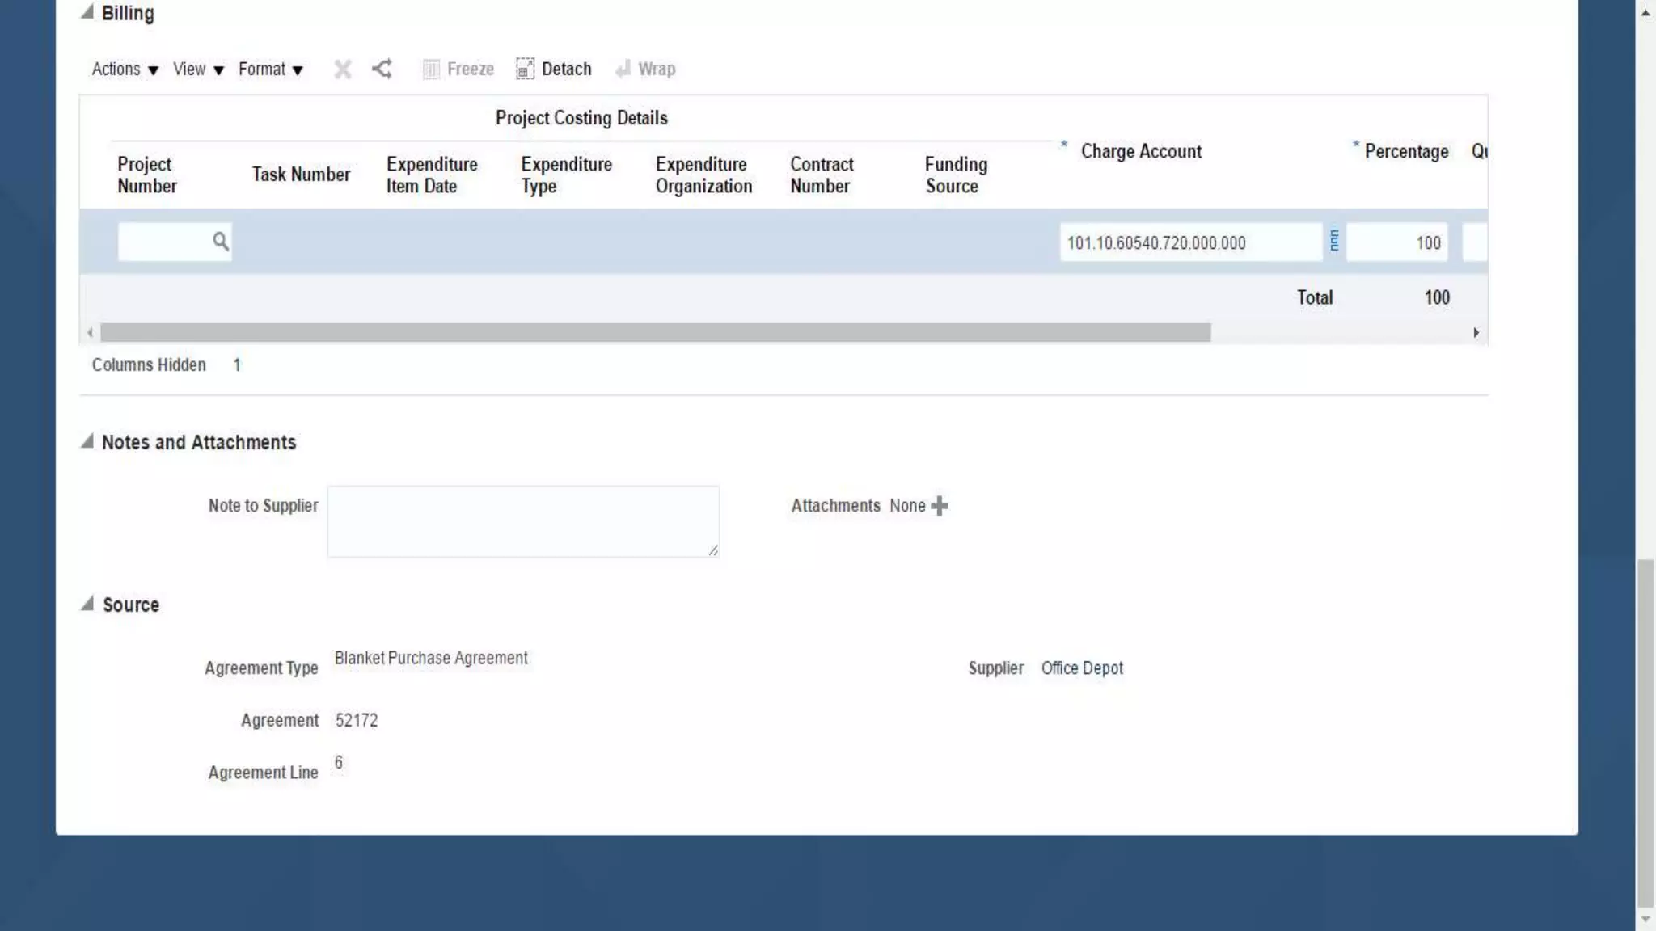Open the View menu
Image resolution: width=1656 pixels, height=931 pixels.
coord(198,70)
